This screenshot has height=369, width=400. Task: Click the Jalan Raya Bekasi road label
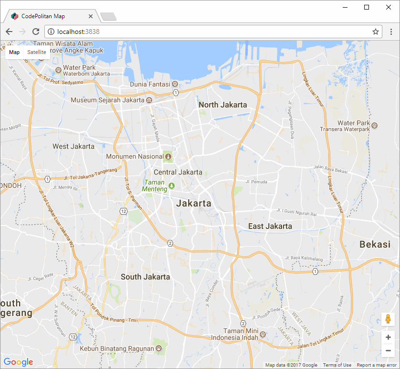point(330,169)
